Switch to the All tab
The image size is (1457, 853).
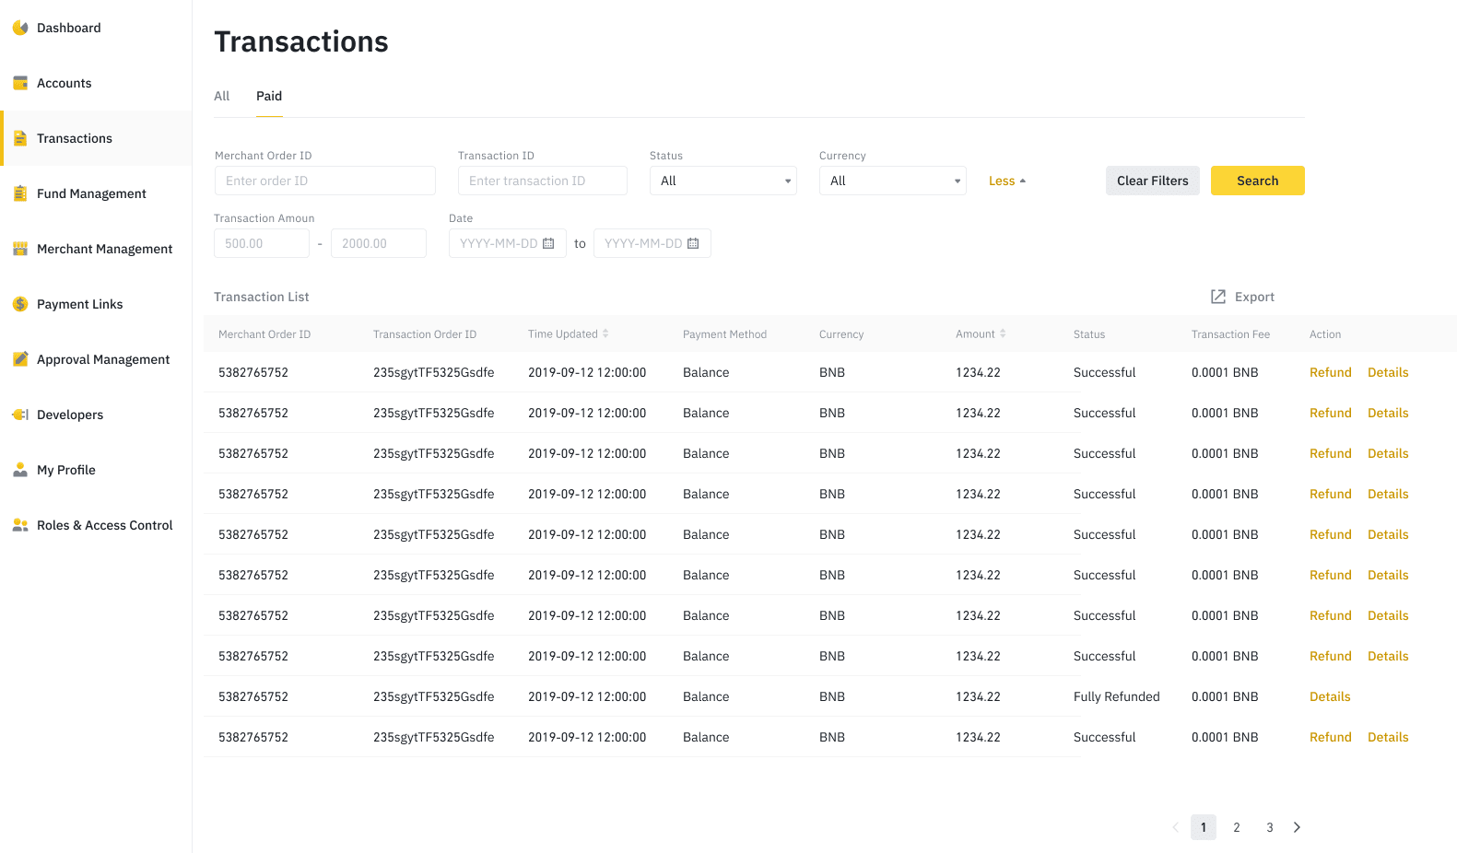(222, 96)
